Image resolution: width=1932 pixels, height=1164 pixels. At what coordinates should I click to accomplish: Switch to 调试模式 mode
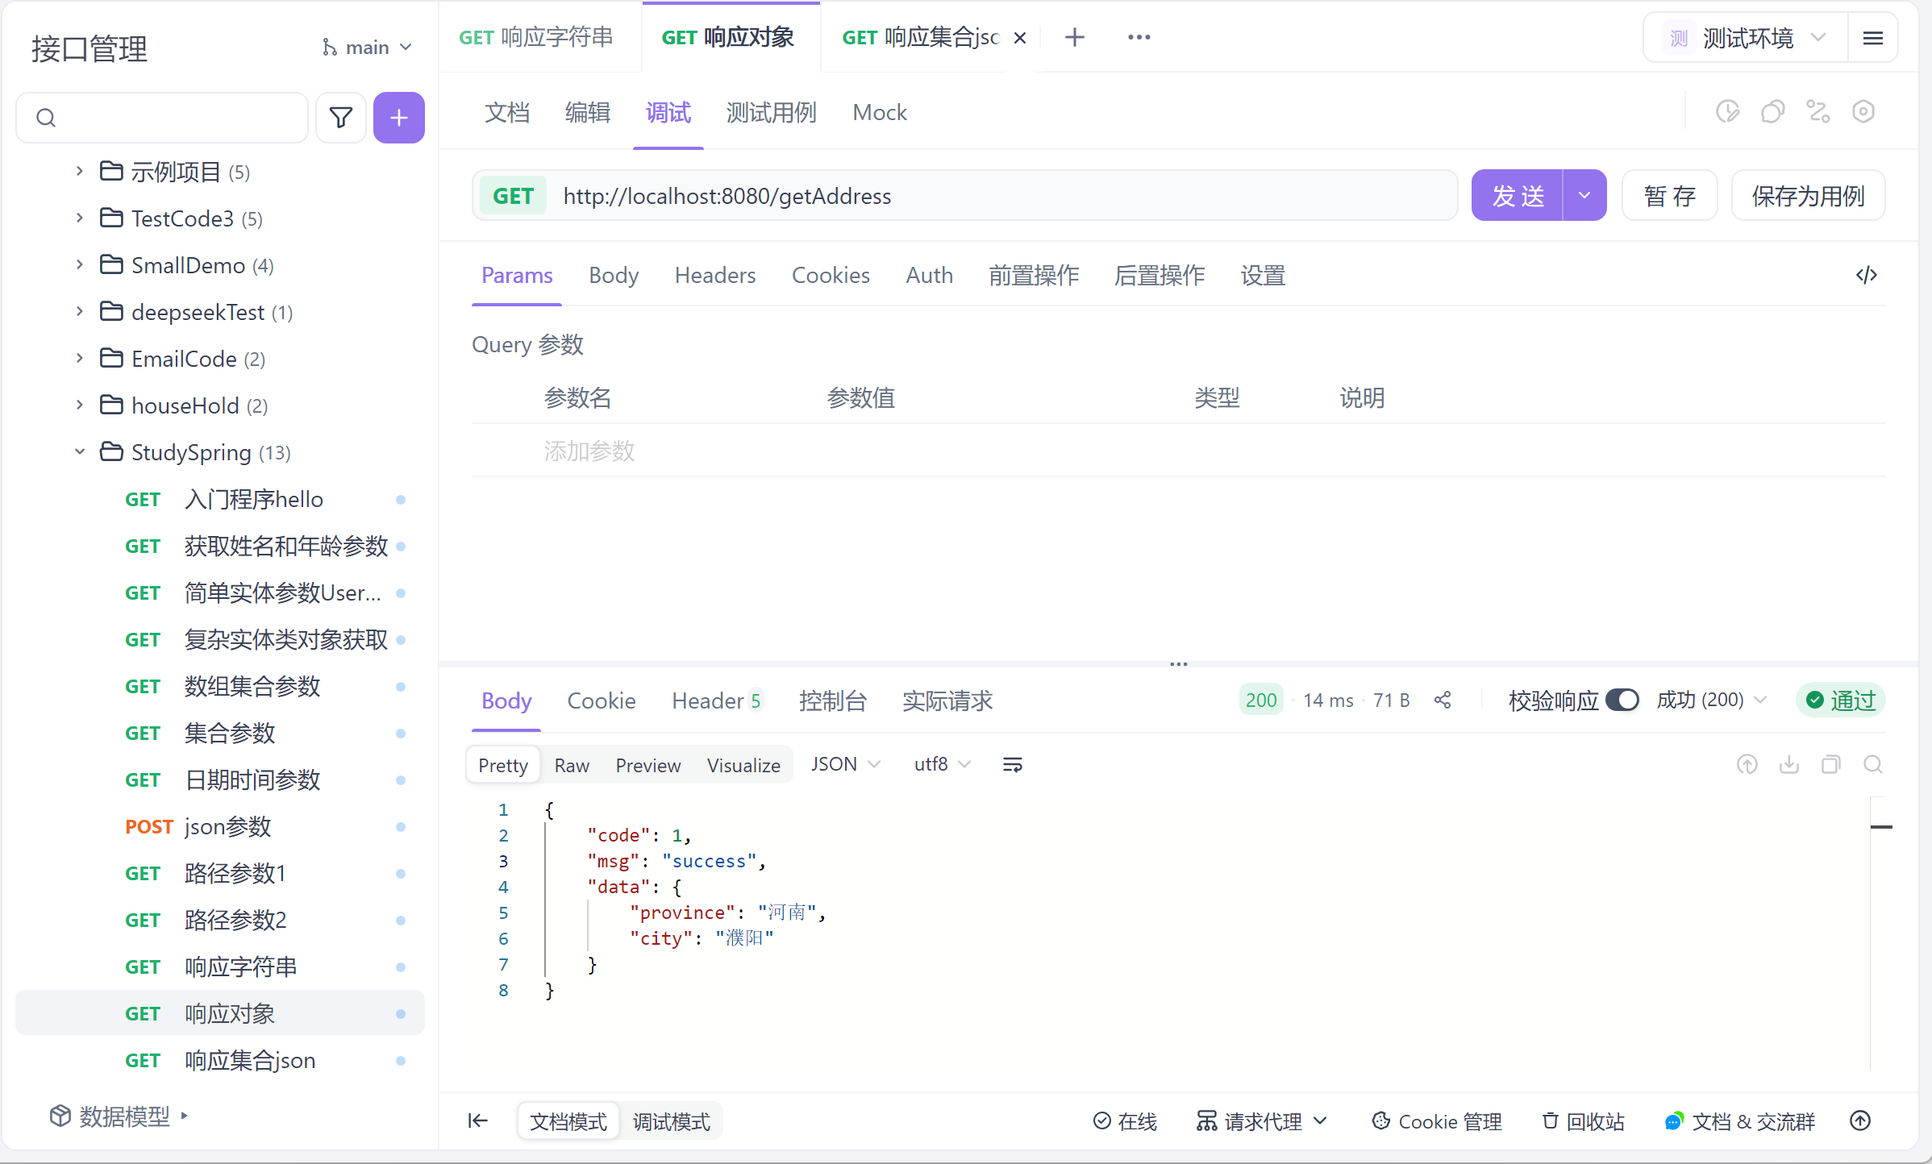coord(671,1121)
